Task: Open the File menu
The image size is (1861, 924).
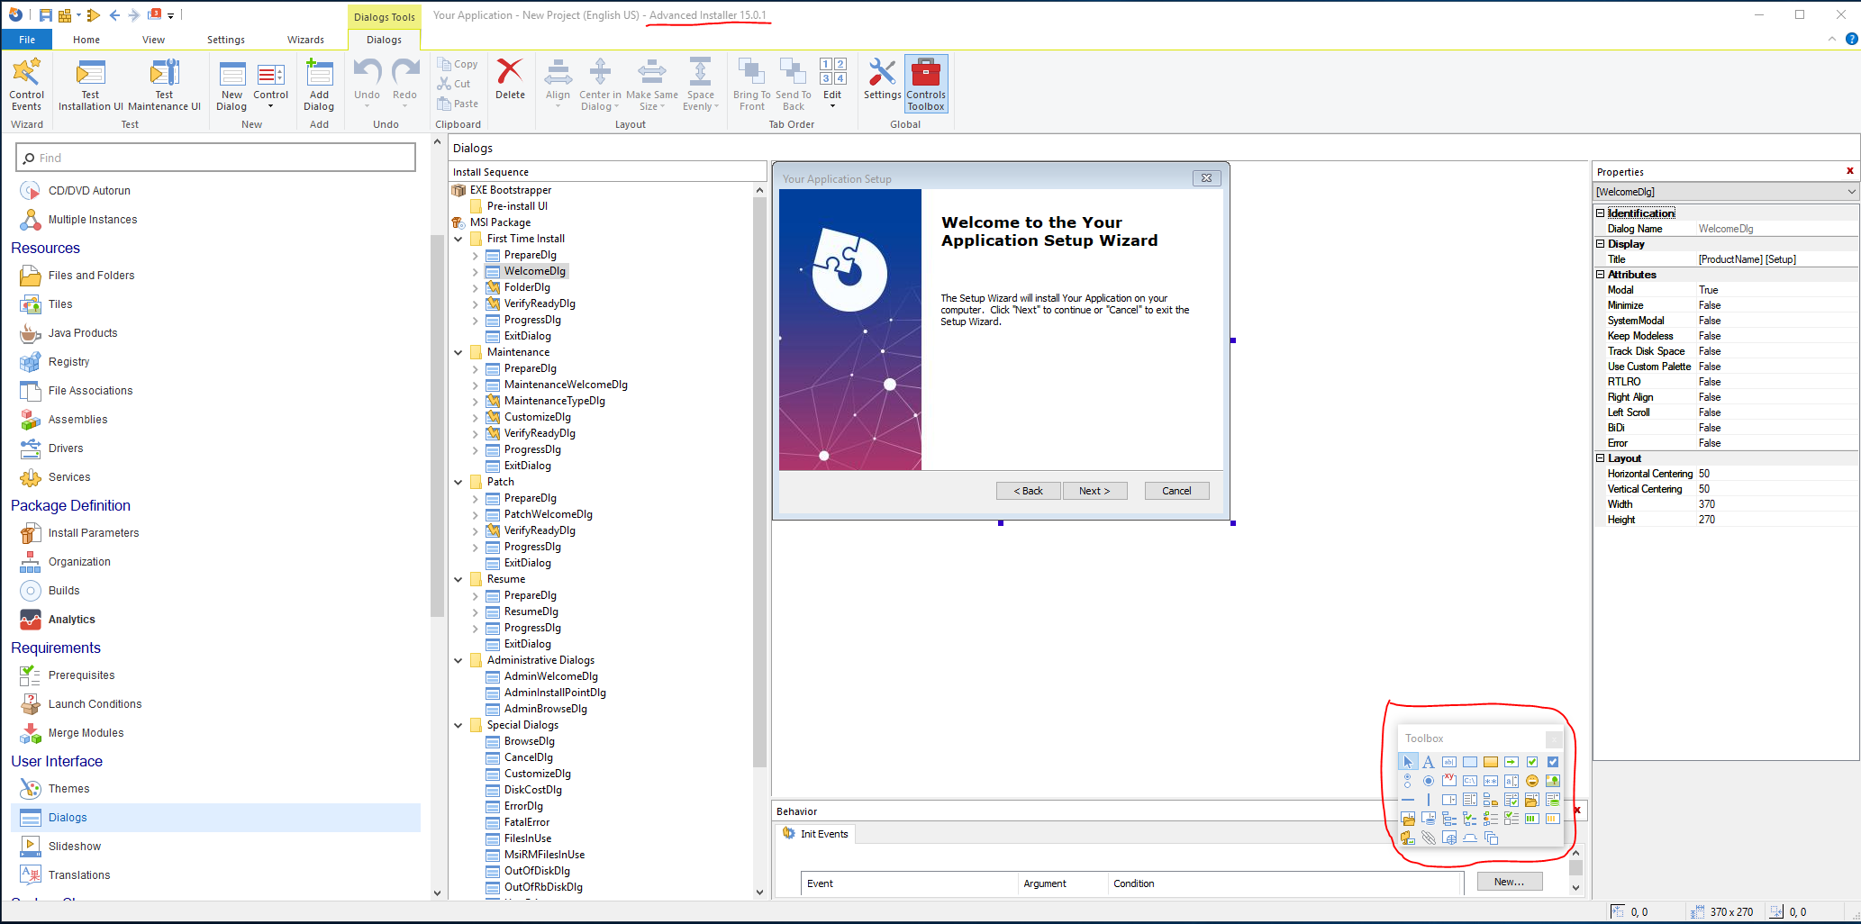Action: [x=27, y=40]
